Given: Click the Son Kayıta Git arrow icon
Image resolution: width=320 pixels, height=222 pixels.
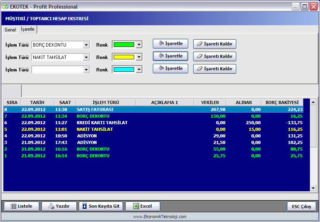Looking at the screenshot, I should click(85, 206).
